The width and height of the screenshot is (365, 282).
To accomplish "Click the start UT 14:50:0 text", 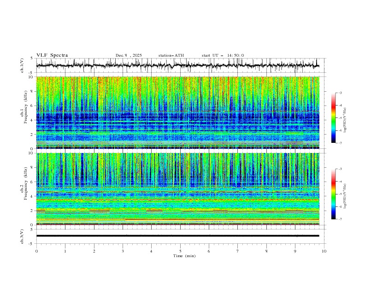I will [223, 55].
